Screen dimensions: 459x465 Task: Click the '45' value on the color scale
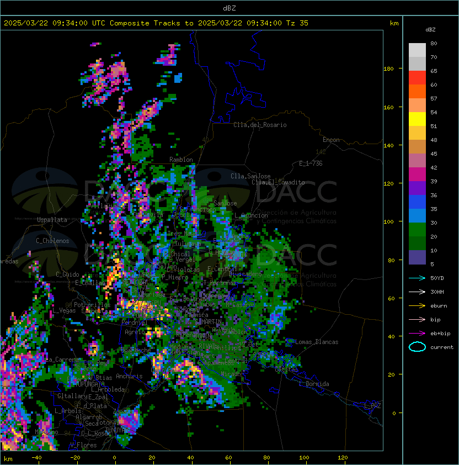(434, 154)
